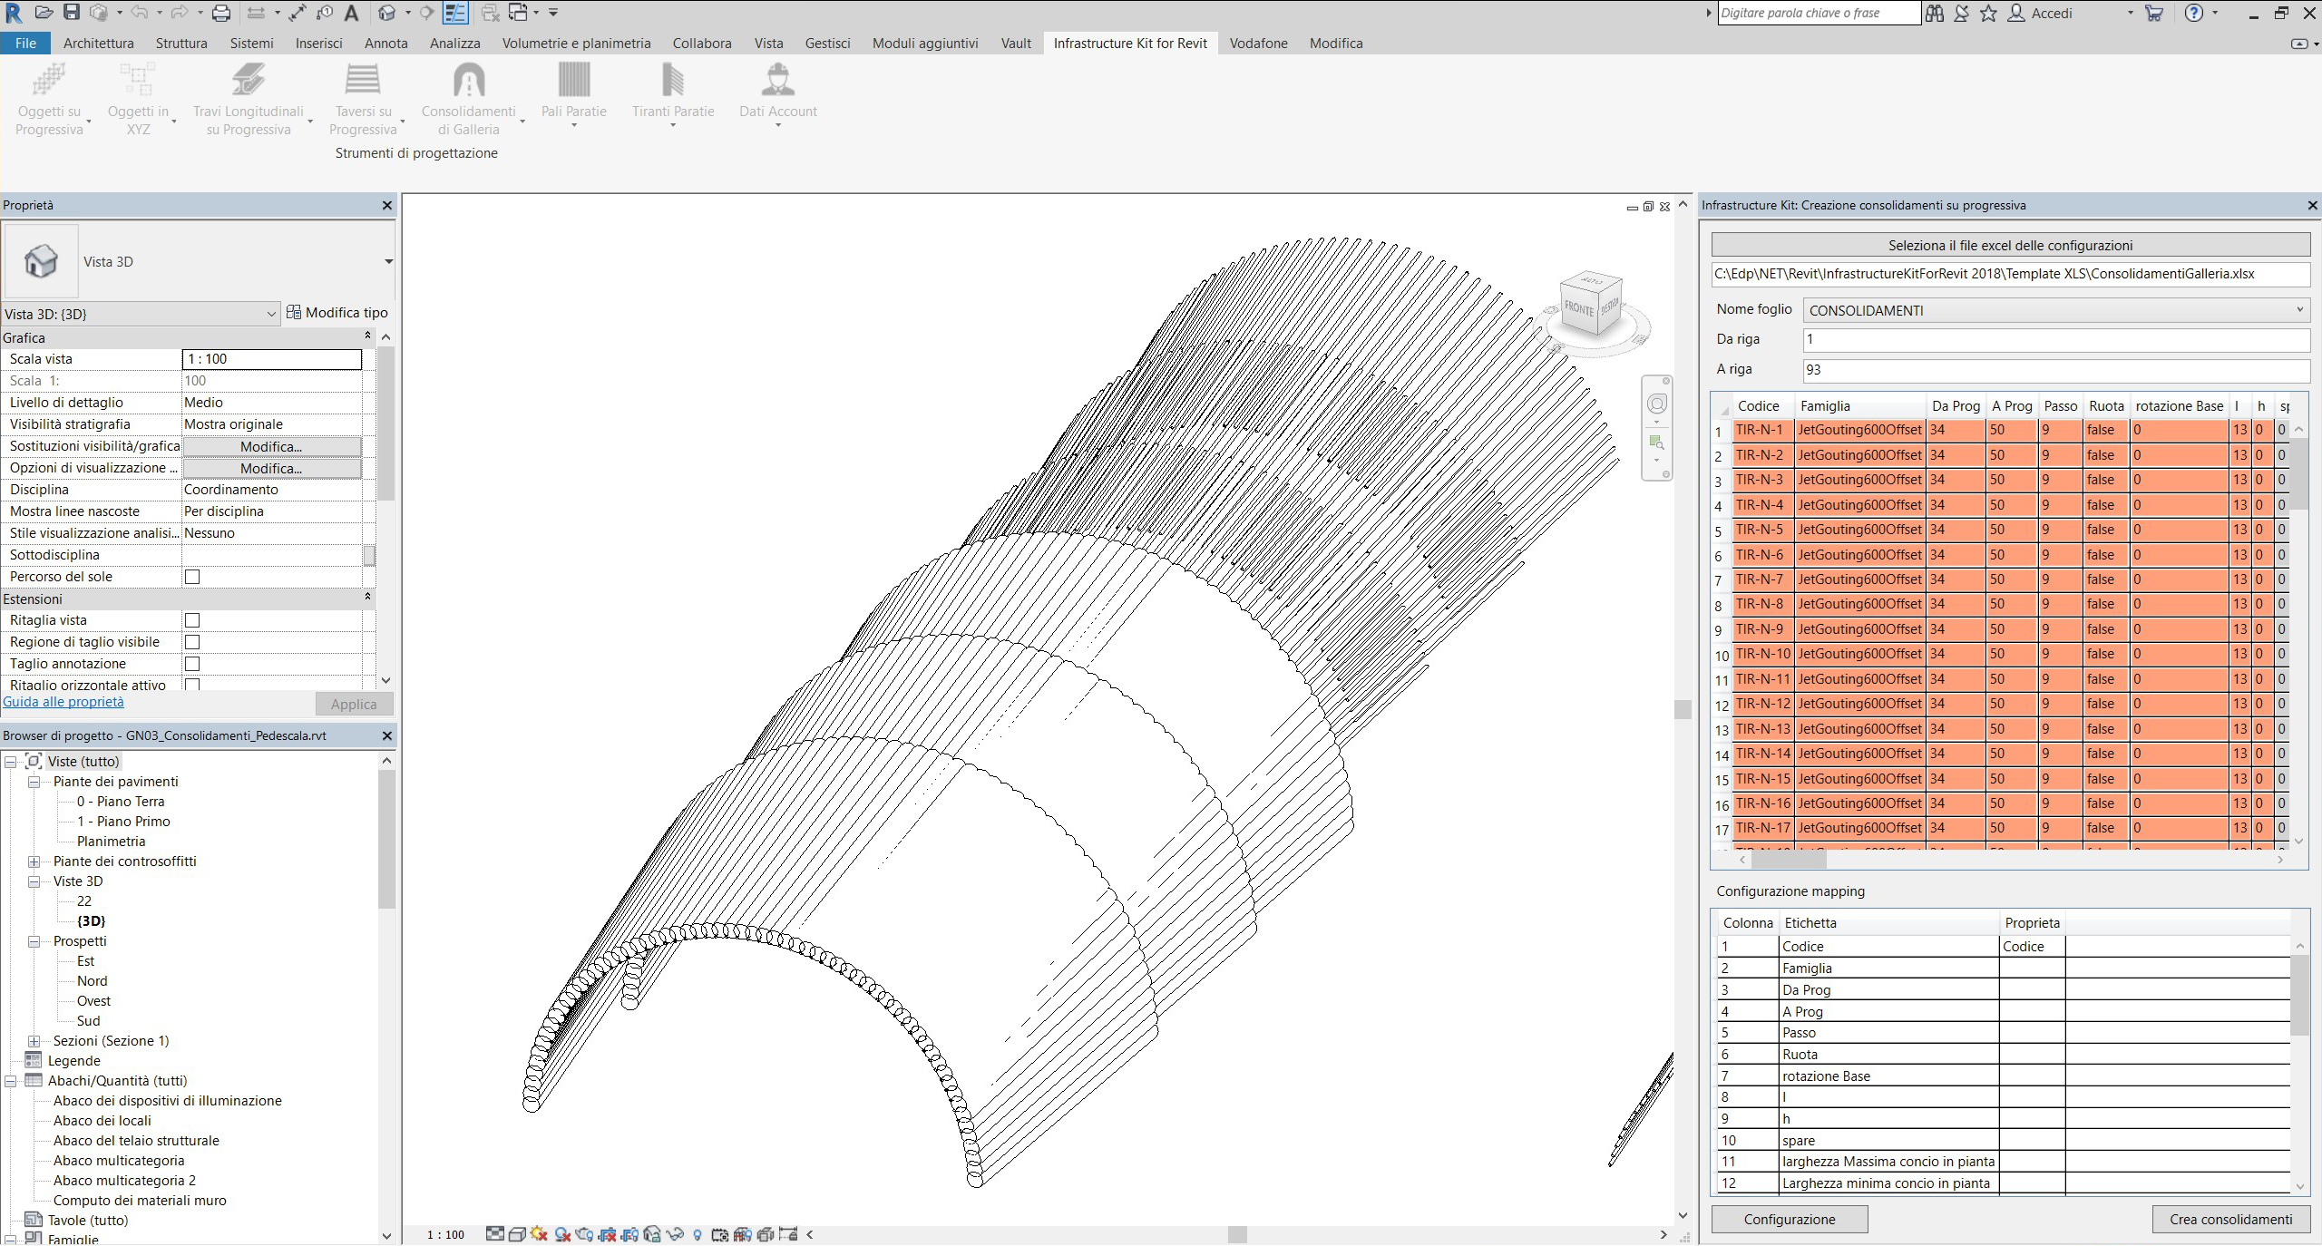Image resolution: width=2322 pixels, height=1246 pixels.
Task: Switch to the Architettura ribbon tab
Action: click(98, 43)
